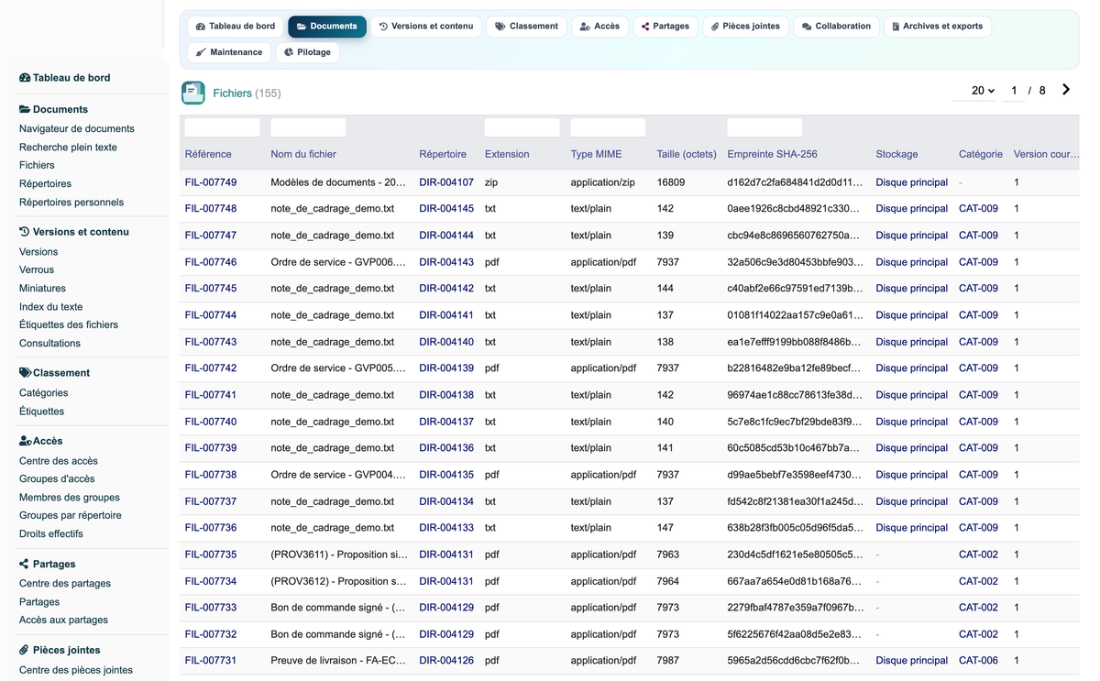Open directory link DIR-004107
The height and width of the screenshot is (681, 1100).
pyautogui.click(x=446, y=182)
